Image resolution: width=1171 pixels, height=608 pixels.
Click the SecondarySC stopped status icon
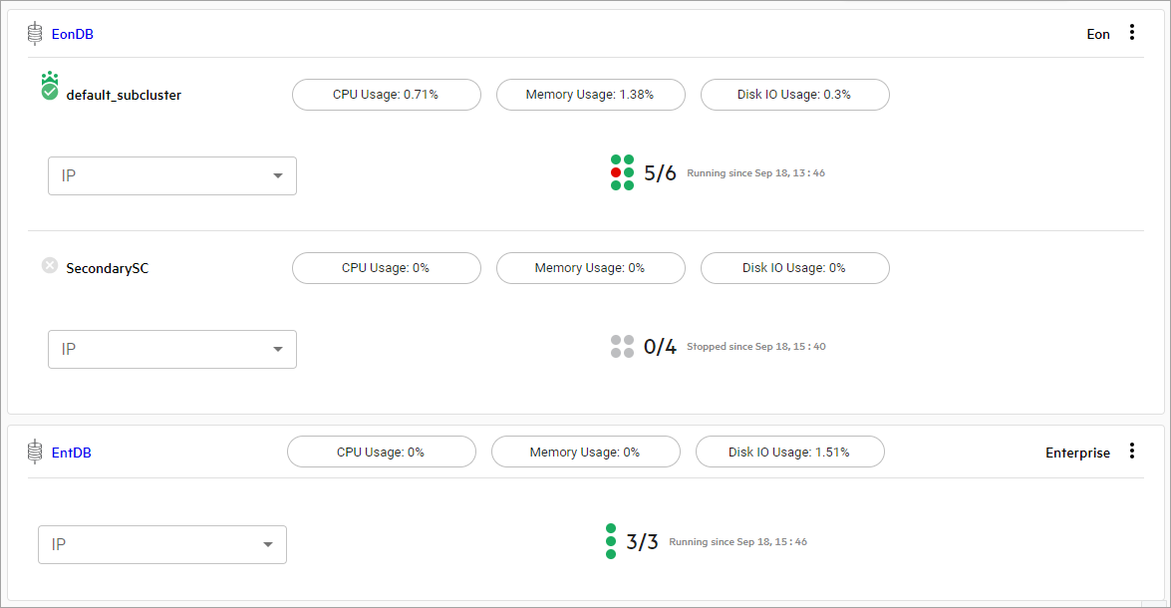pyautogui.click(x=50, y=265)
